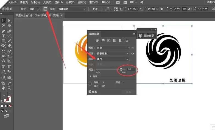Select the Artboard tool
Image resolution: width=215 pixels, height=130 pixels.
[3, 83]
